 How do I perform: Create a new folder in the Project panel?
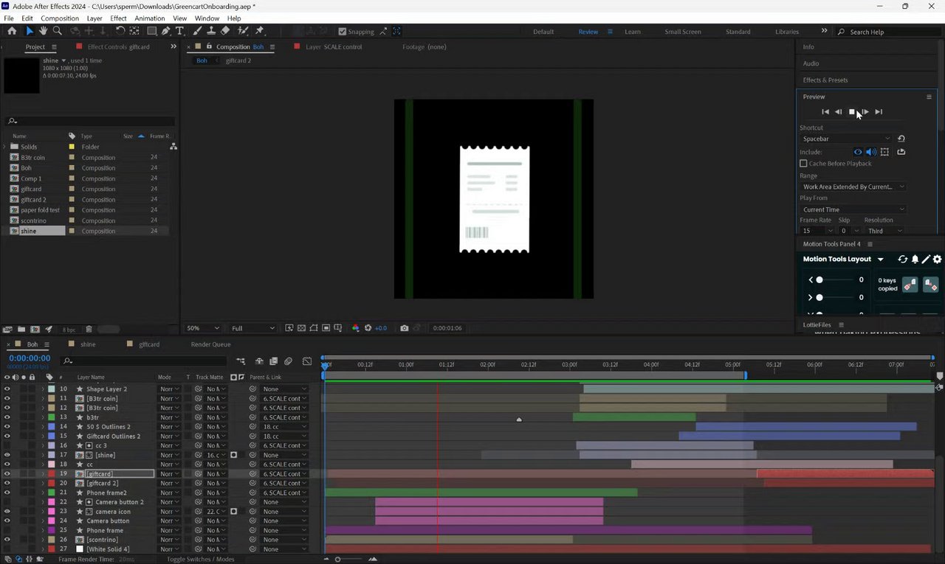21,329
